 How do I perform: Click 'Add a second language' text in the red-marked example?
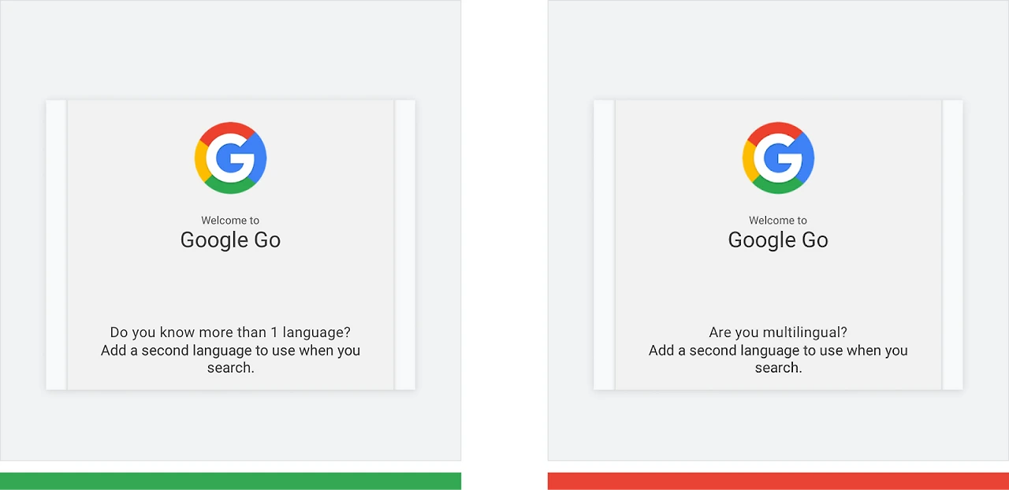722,351
